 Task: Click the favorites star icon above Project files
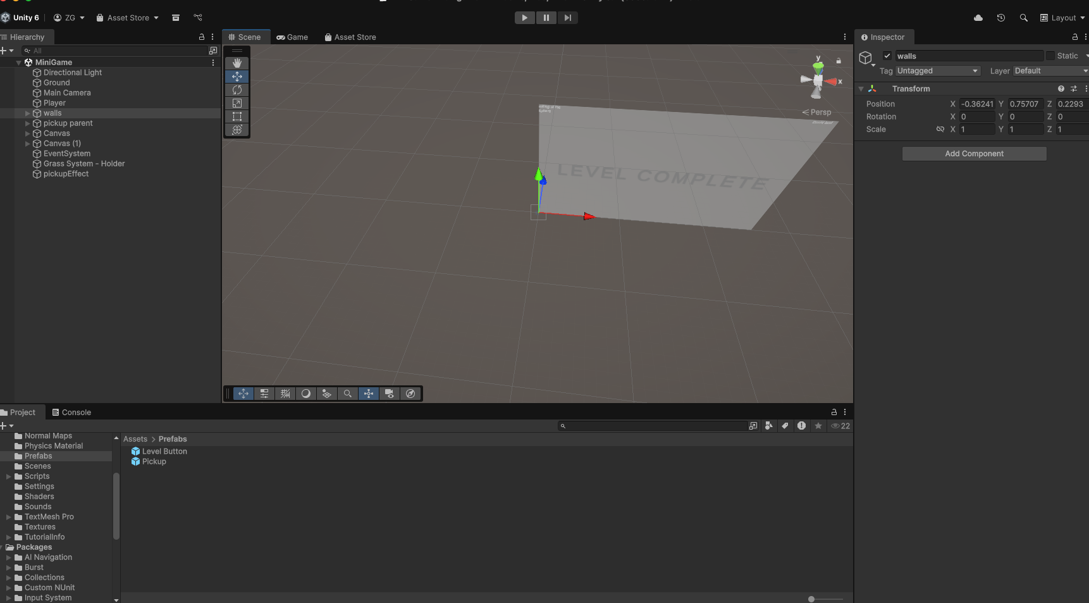click(818, 426)
